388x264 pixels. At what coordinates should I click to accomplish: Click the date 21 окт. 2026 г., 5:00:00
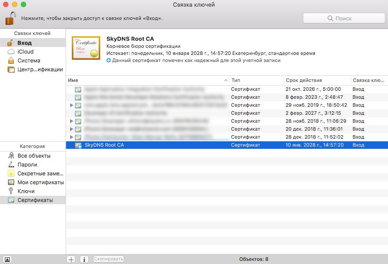tap(313, 89)
